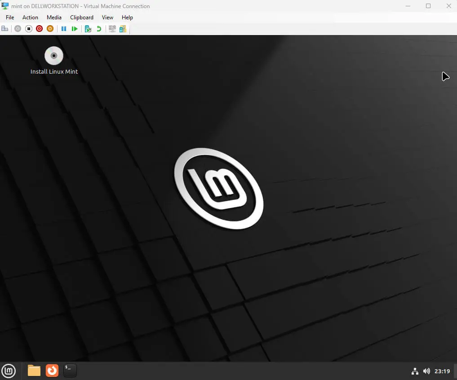The image size is (457, 380).
Task: Click the VM connection window's title bar icon
Action: tap(5, 6)
